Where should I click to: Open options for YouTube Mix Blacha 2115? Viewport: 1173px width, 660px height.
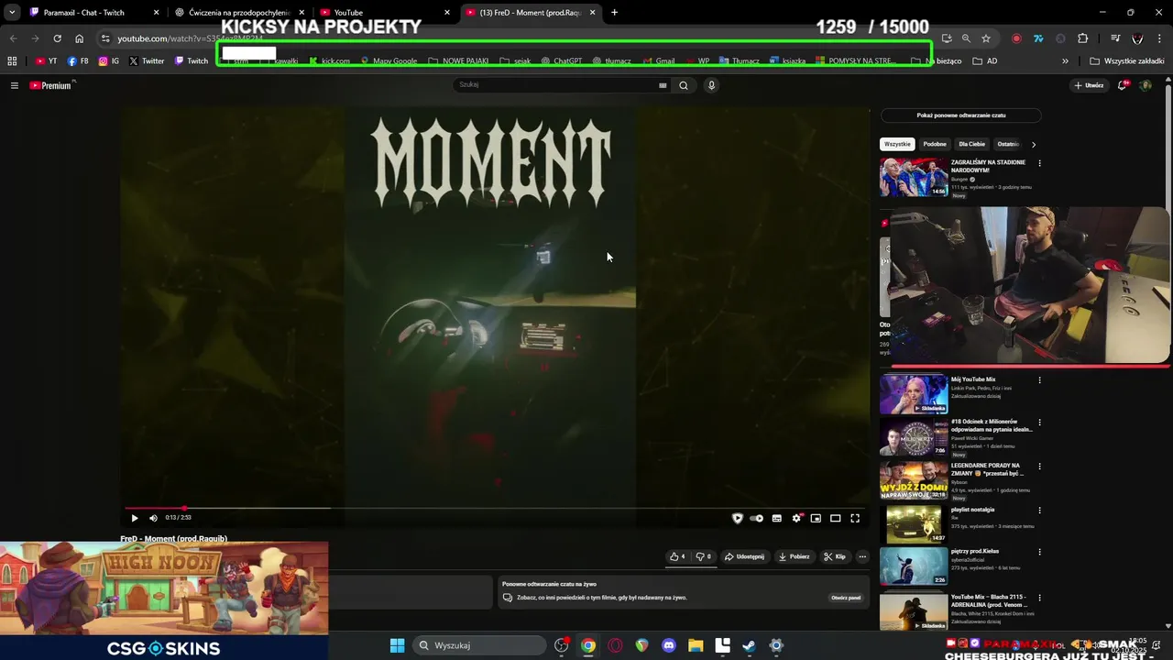click(x=1039, y=596)
